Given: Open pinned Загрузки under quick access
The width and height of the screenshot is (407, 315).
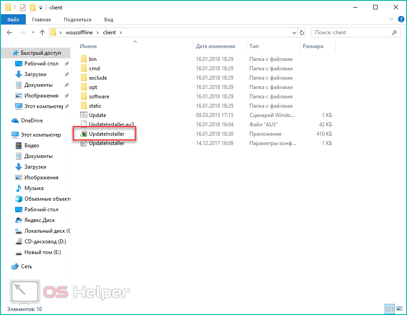Looking at the screenshot, I should coord(35,74).
